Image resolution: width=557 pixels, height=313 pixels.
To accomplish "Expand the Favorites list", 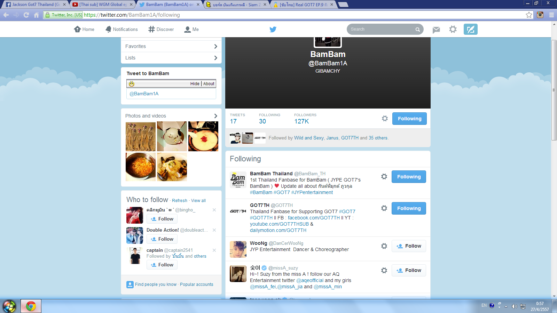I will pos(171,46).
